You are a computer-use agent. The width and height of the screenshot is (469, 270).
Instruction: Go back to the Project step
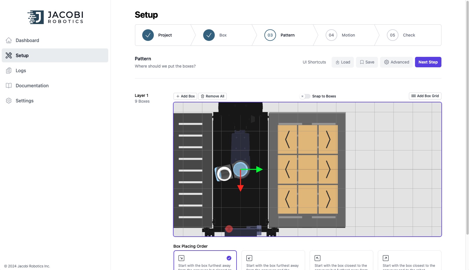[x=163, y=35]
